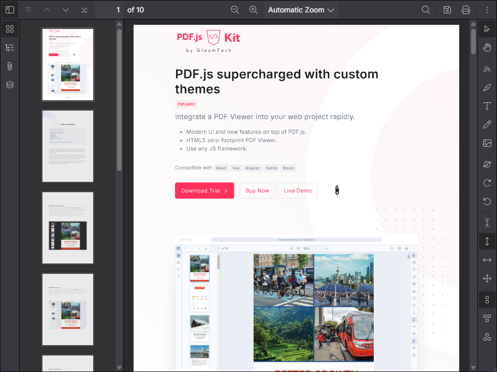Click the PdfJsKit pink tag

186,104
